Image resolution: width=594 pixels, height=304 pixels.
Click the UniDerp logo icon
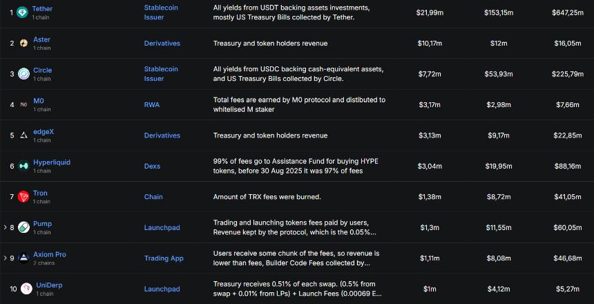point(26,289)
